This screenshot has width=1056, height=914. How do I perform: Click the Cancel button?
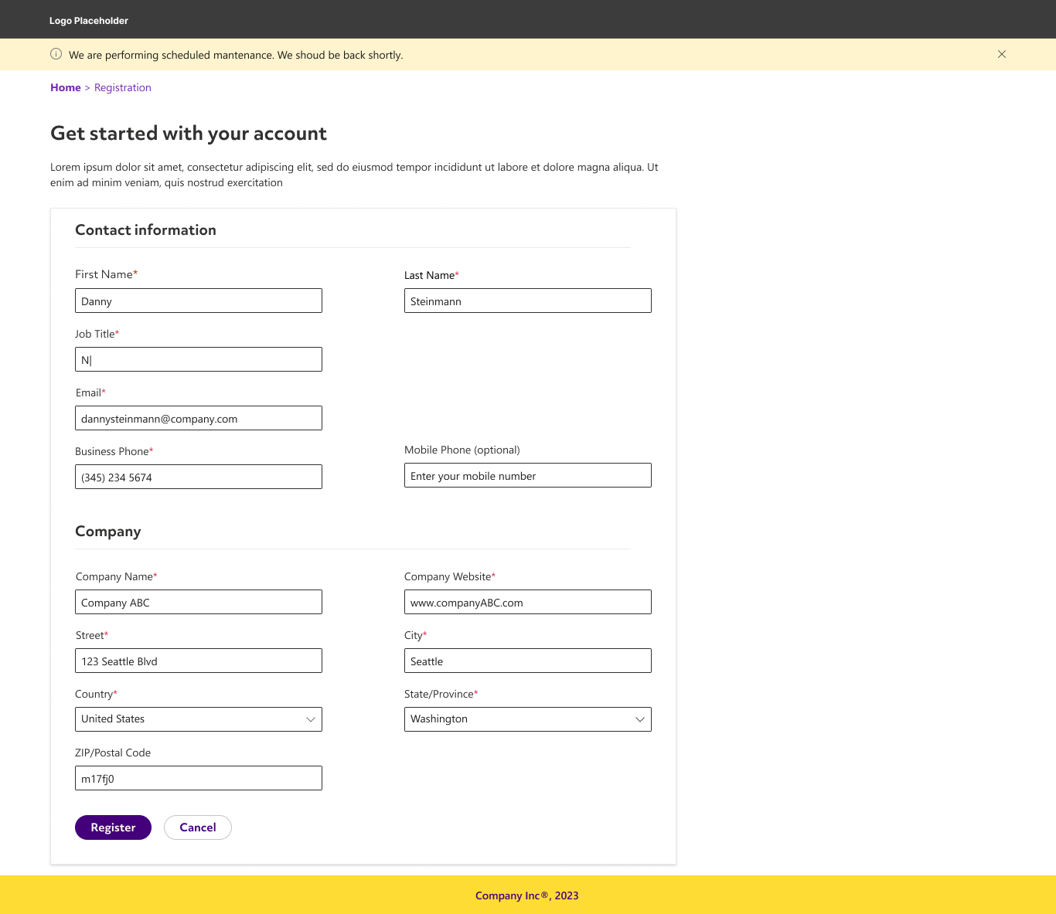click(198, 827)
